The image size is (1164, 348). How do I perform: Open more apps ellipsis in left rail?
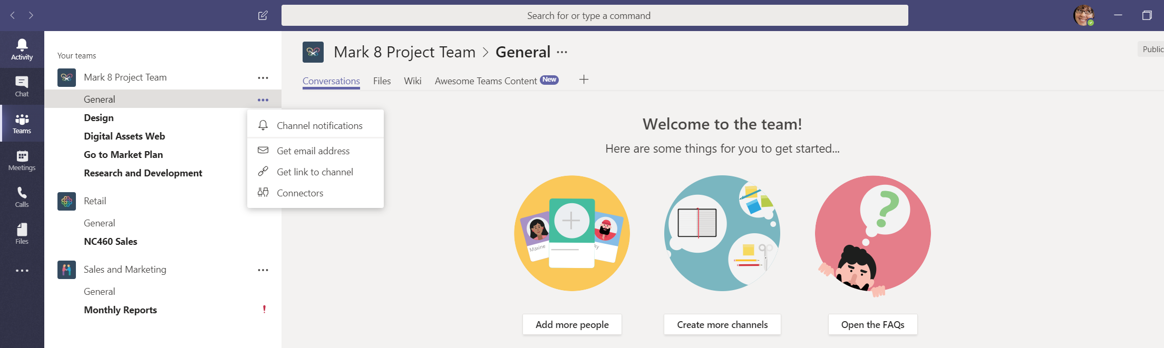point(22,271)
